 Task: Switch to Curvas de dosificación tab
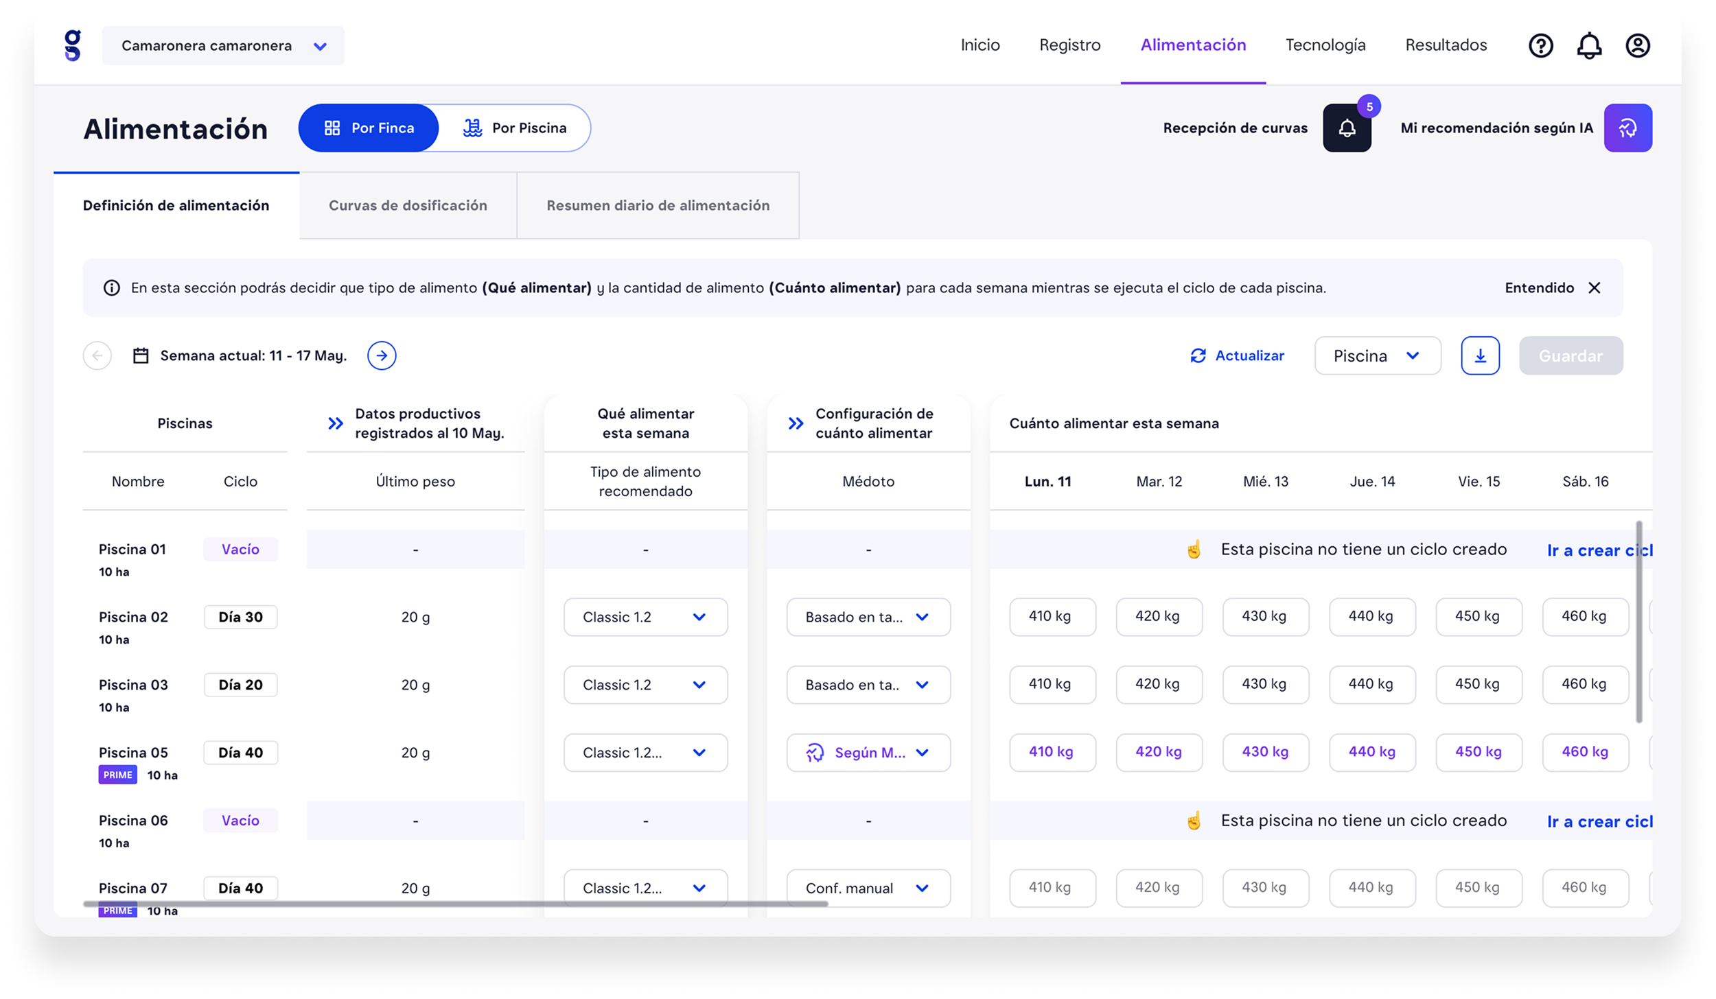tap(408, 206)
